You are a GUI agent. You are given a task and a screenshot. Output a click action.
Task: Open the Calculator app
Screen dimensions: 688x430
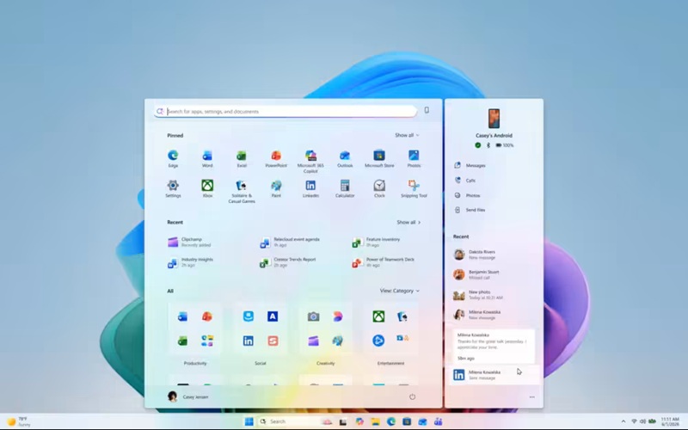point(345,188)
